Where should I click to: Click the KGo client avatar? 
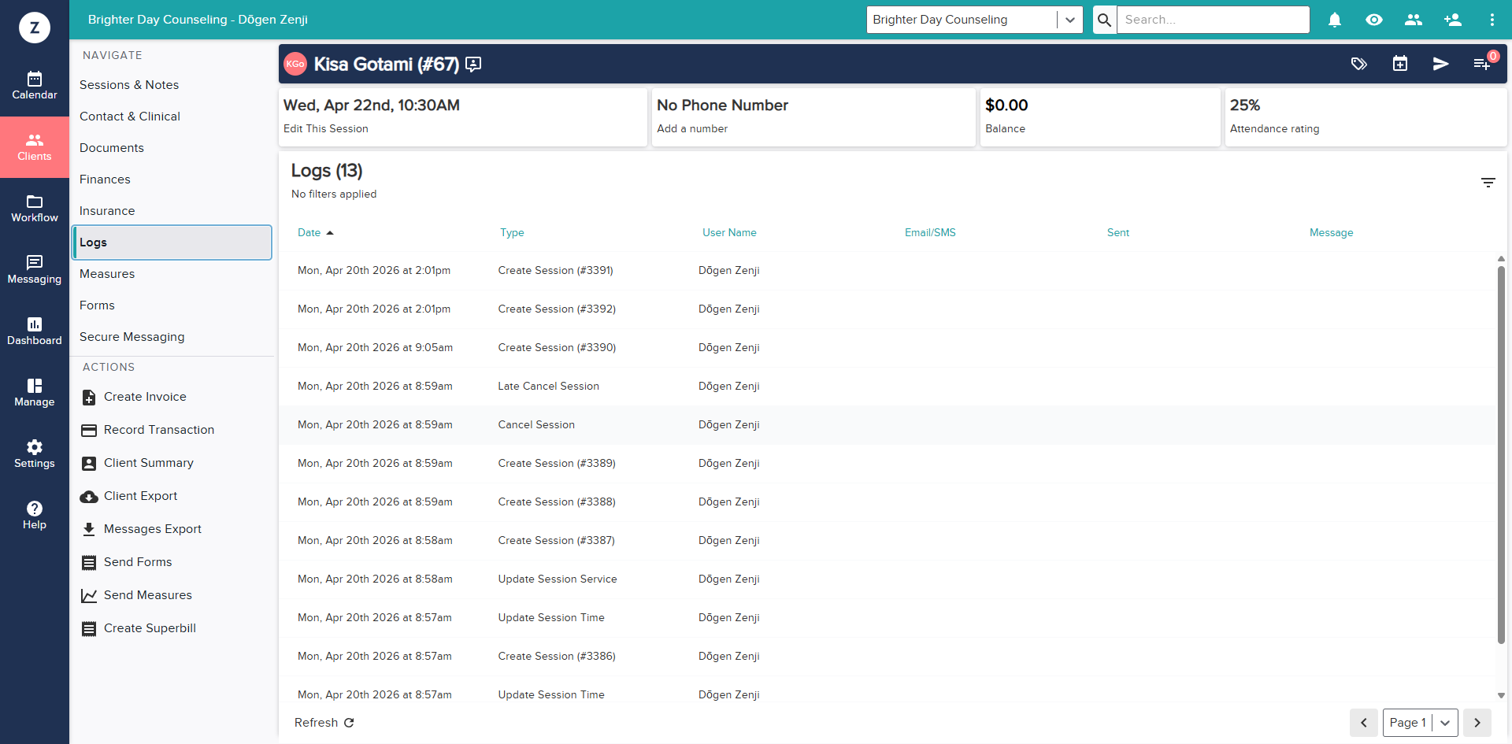click(x=295, y=64)
